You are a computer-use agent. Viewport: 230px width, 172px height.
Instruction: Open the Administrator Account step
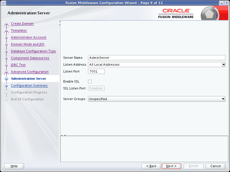click(x=28, y=37)
